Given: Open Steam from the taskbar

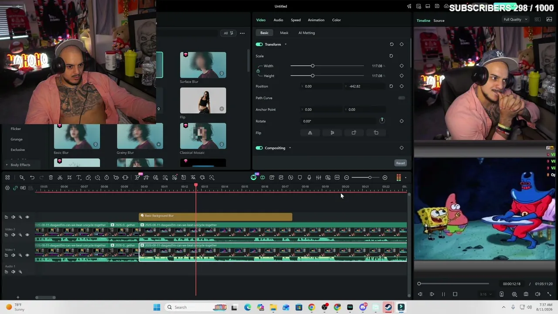Looking at the screenshot, I should pos(388,307).
